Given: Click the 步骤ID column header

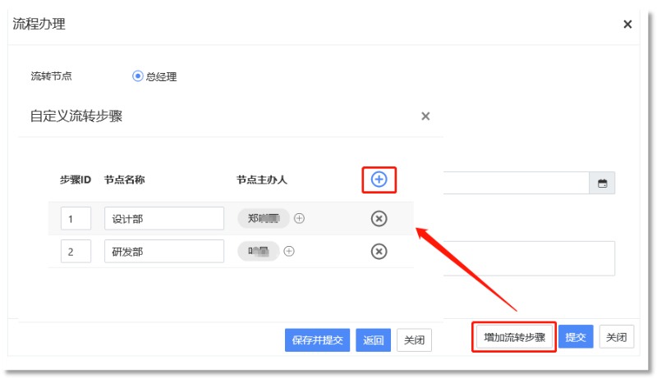Looking at the screenshot, I should tap(76, 180).
